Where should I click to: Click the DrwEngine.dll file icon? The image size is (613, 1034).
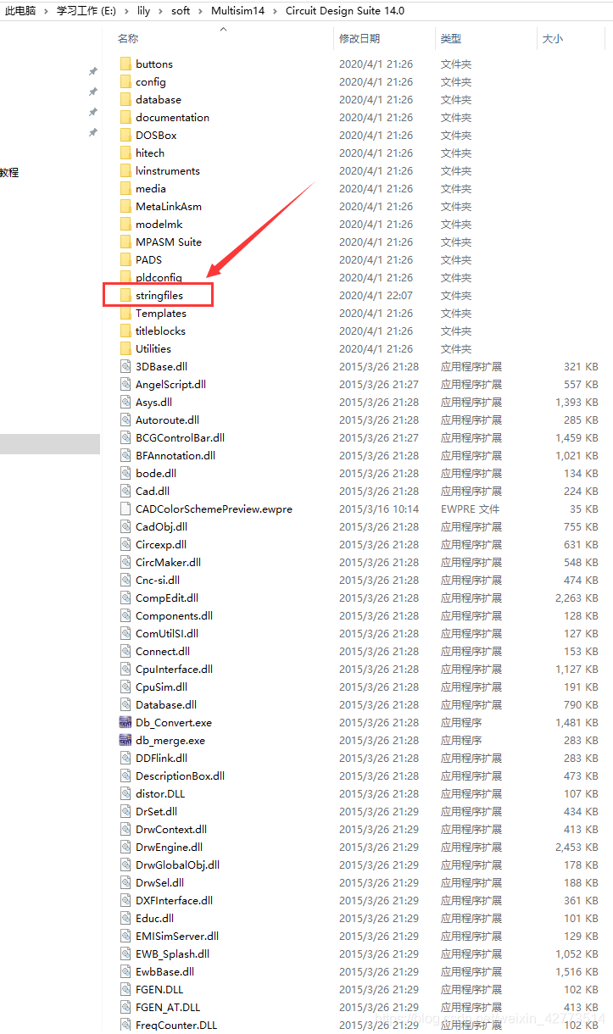pyautogui.click(x=125, y=847)
